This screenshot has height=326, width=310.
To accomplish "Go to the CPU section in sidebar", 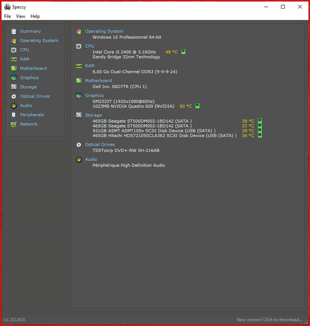I will pyautogui.click(x=24, y=50).
